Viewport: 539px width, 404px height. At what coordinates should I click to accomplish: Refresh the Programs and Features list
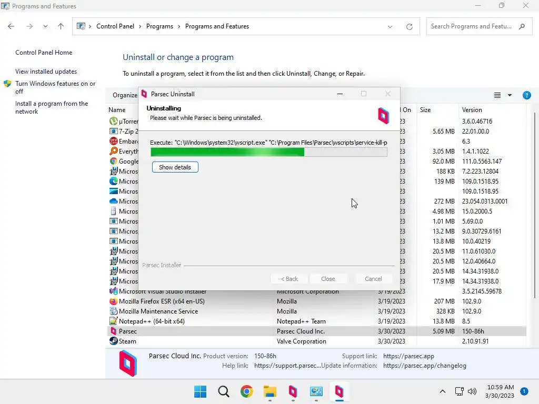[409, 26]
